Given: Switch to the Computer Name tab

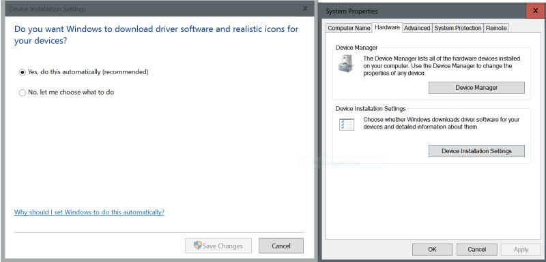Looking at the screenshot, I should (x=349, y=28).
